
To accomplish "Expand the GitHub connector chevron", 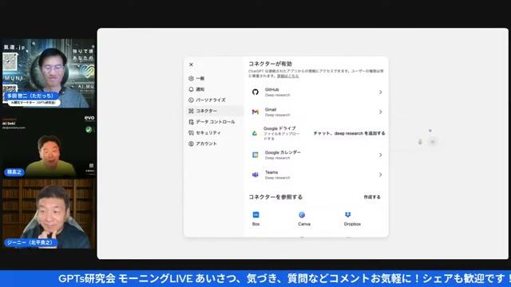I will (x=380, y=92).
